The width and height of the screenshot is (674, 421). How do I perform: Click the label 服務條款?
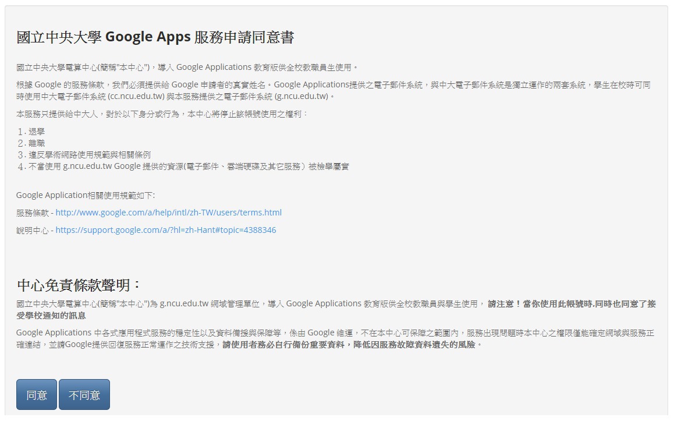pyautogui.click(x=32, y=213)
